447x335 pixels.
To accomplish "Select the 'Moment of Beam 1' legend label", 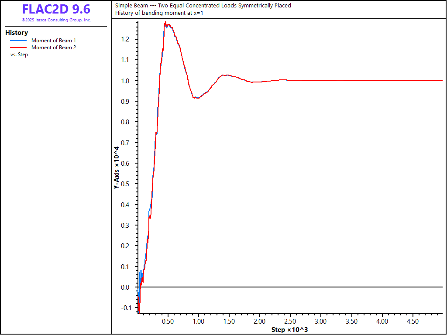I will click(54, 41).
